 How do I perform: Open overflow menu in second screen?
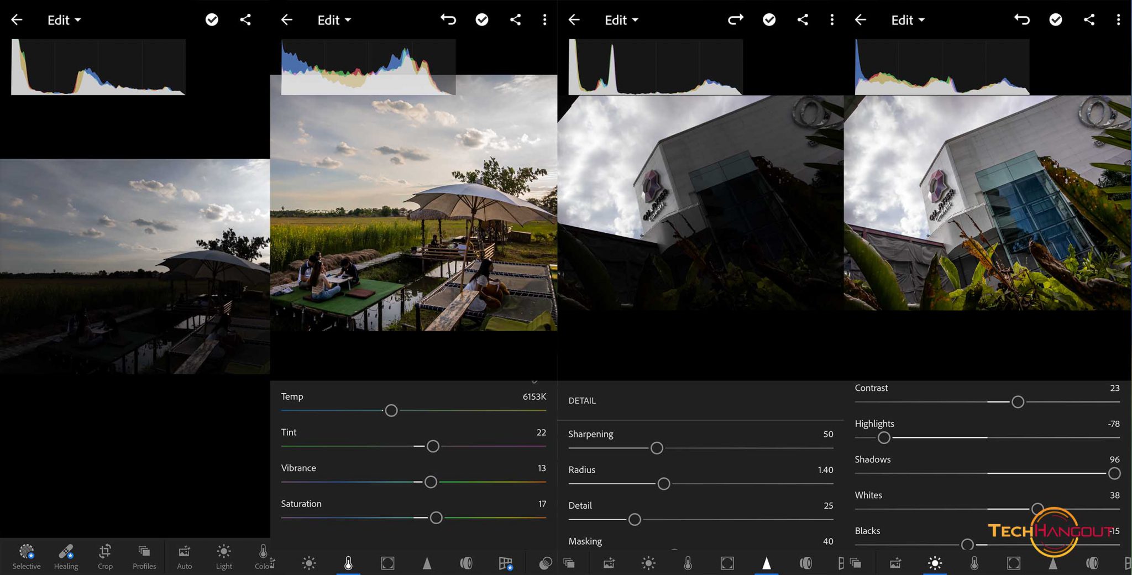[544, 20]
